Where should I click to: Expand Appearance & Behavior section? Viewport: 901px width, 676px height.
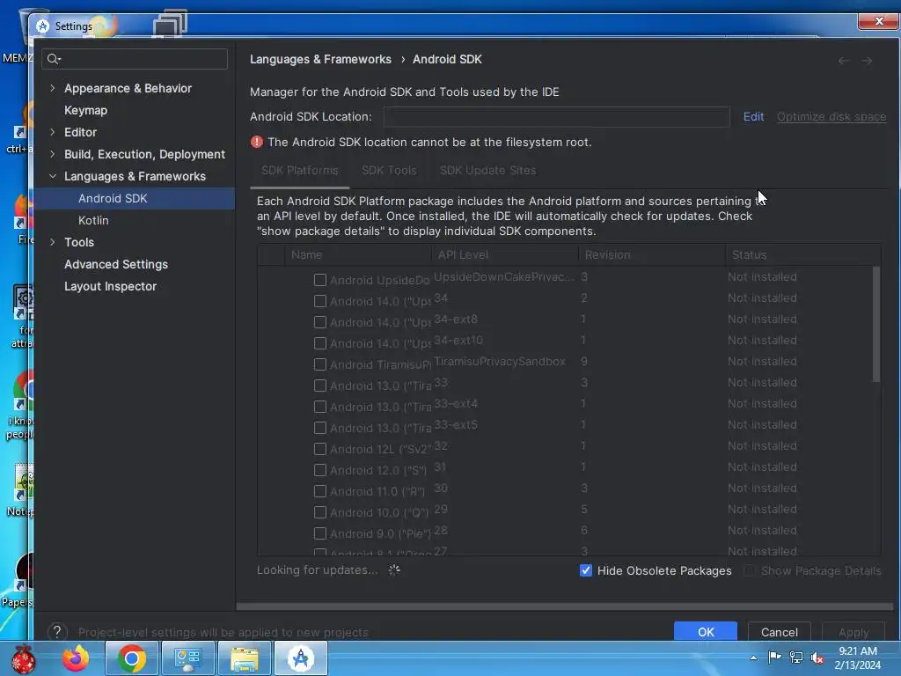[52, 88]
